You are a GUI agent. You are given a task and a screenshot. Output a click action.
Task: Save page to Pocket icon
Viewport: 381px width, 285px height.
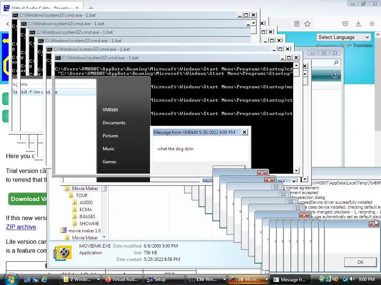point(345,24)
